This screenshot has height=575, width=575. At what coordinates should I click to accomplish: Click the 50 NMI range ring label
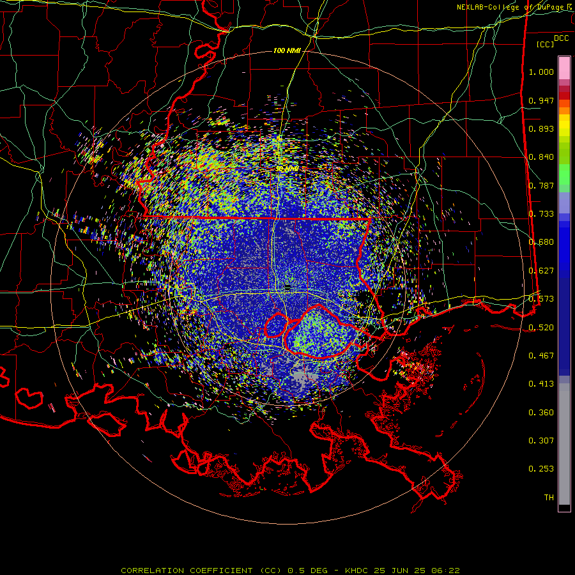point(287,169)
